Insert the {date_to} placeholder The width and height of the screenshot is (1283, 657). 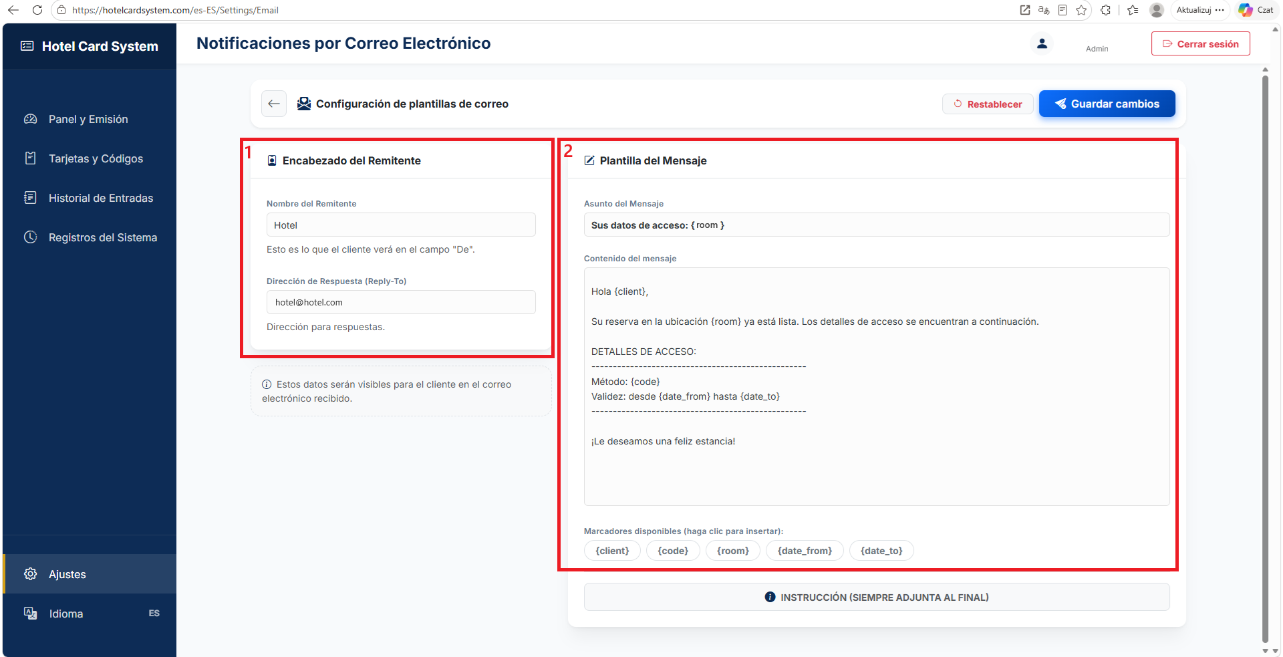click(x=881, y=551)
